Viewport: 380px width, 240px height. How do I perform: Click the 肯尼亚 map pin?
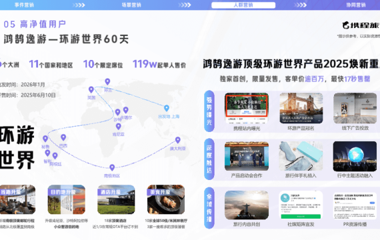click(118, 127)
